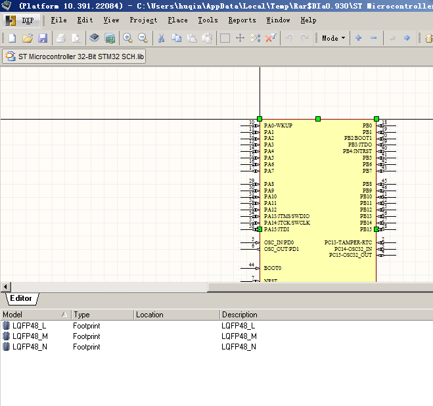Click the Cut scissors icon
Screen dimensions: 433x406
[x=161, y=38]
